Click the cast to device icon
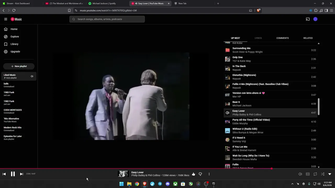Image resolution: width=335 pixels, height=188 pixels. (x=308, y=19)
